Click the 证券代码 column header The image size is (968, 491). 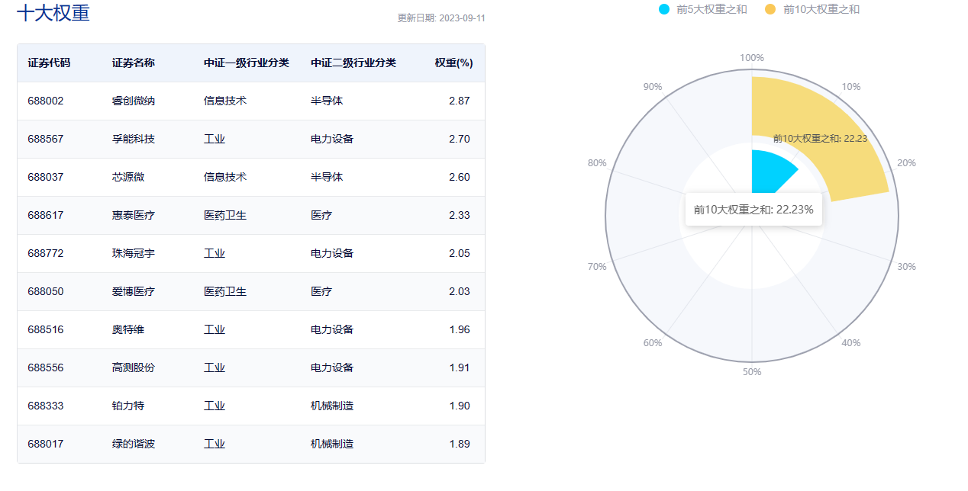click(49, 63)
